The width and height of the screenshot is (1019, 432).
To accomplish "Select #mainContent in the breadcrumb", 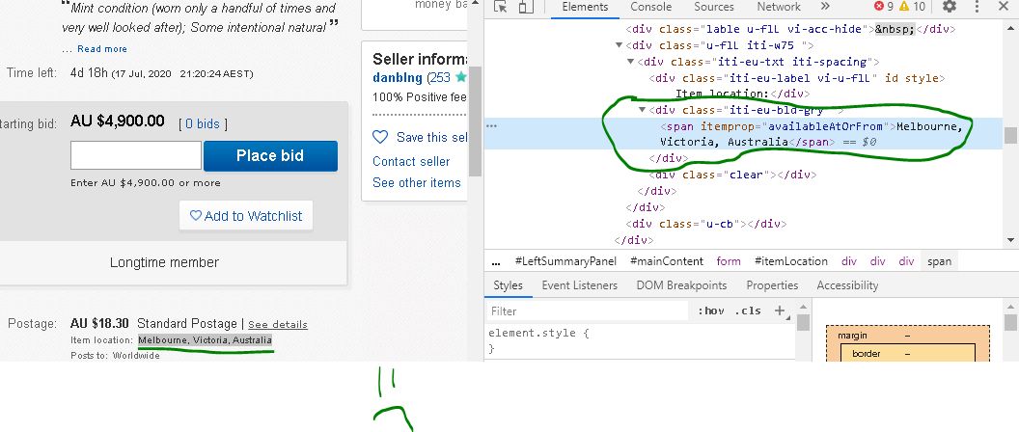I will [x=667, y=261].
